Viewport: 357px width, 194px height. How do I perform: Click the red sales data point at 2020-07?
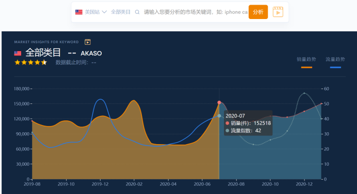tap(219, 102)
